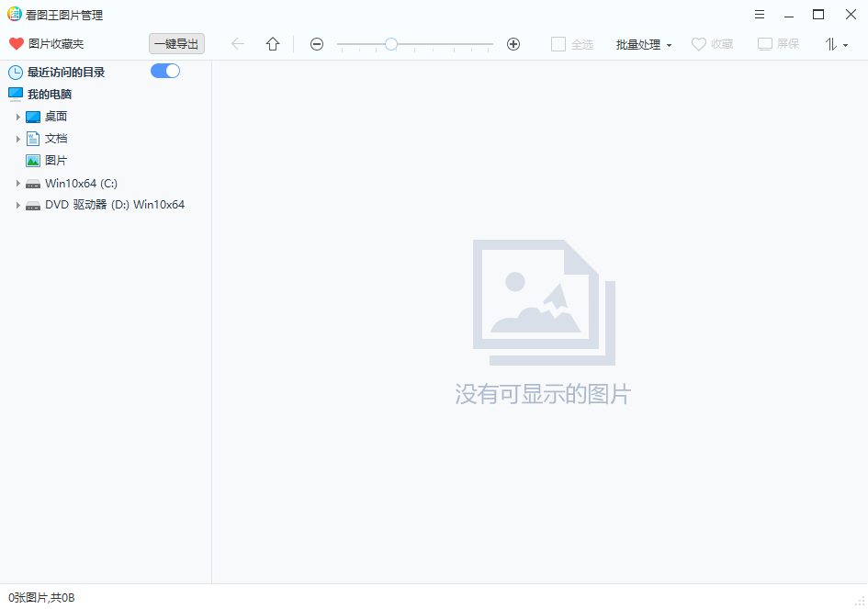Click the zoom slider handle

[391, 43]
